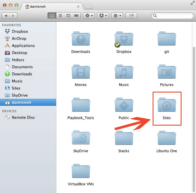Select the Ubuntu One folder icon
This screenshot has height=193, width=196.
(x=166, y=138)
